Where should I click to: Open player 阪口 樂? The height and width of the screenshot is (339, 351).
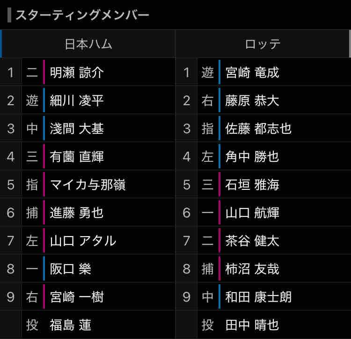pyautogui.click(x=70, y=269)
